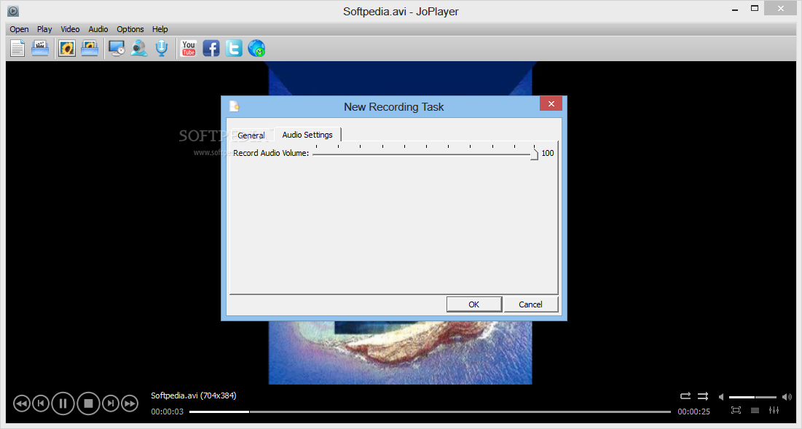This screenshot has height=429, width=802.
Task: Open the Video menu
Action: tap(70, 29)
